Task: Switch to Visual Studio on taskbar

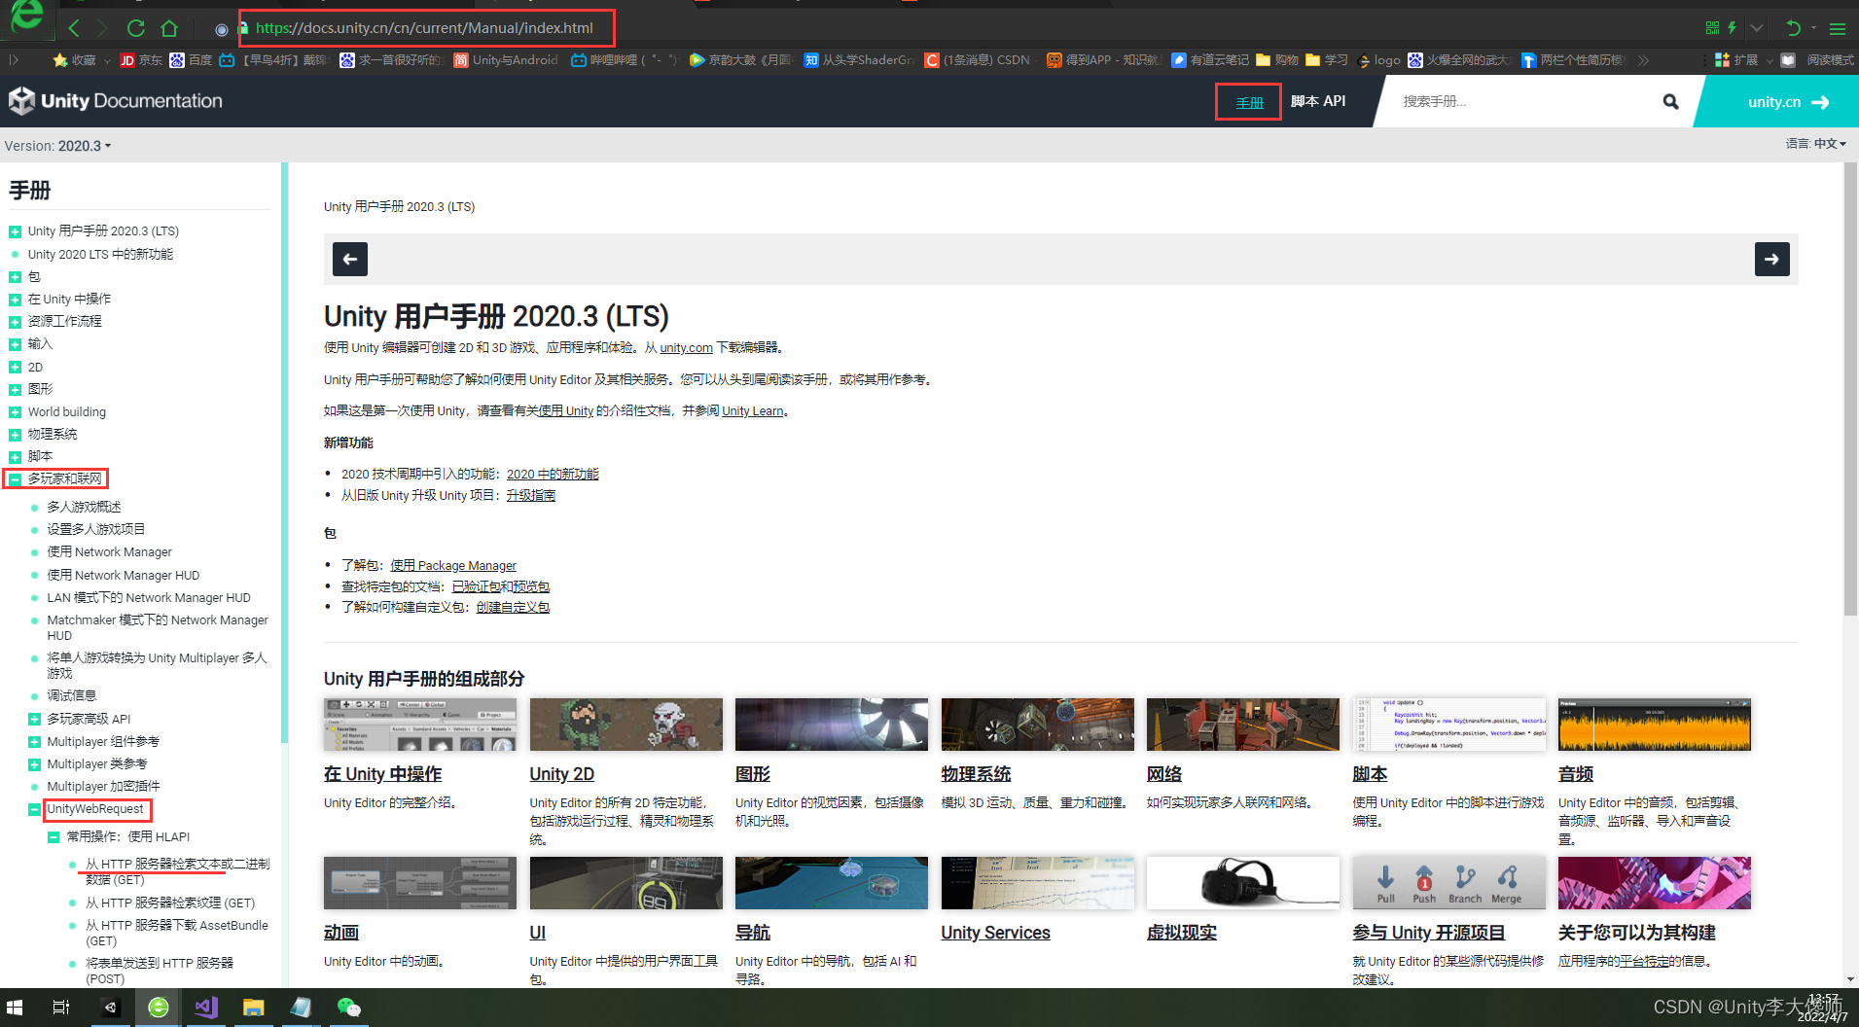Action: pos(205,1008)
